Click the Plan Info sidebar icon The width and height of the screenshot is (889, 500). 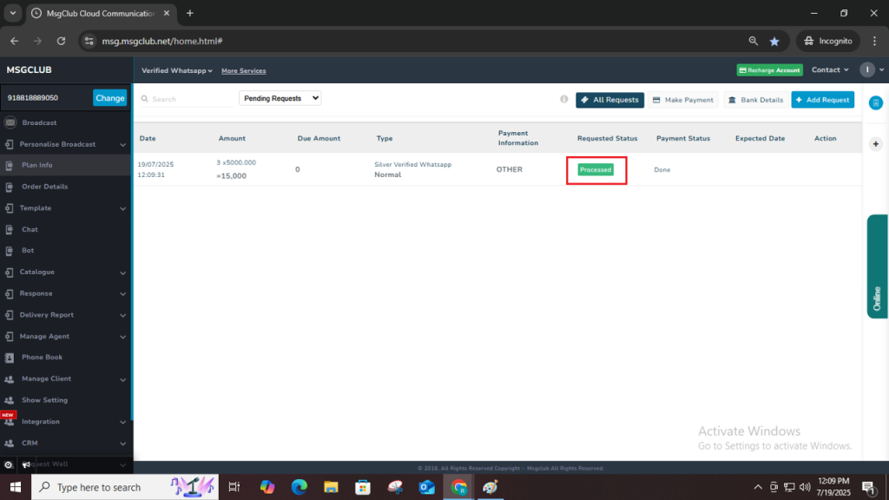pos(9,166)
